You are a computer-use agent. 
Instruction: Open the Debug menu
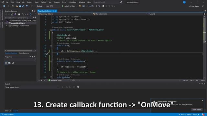pos(43,2)
